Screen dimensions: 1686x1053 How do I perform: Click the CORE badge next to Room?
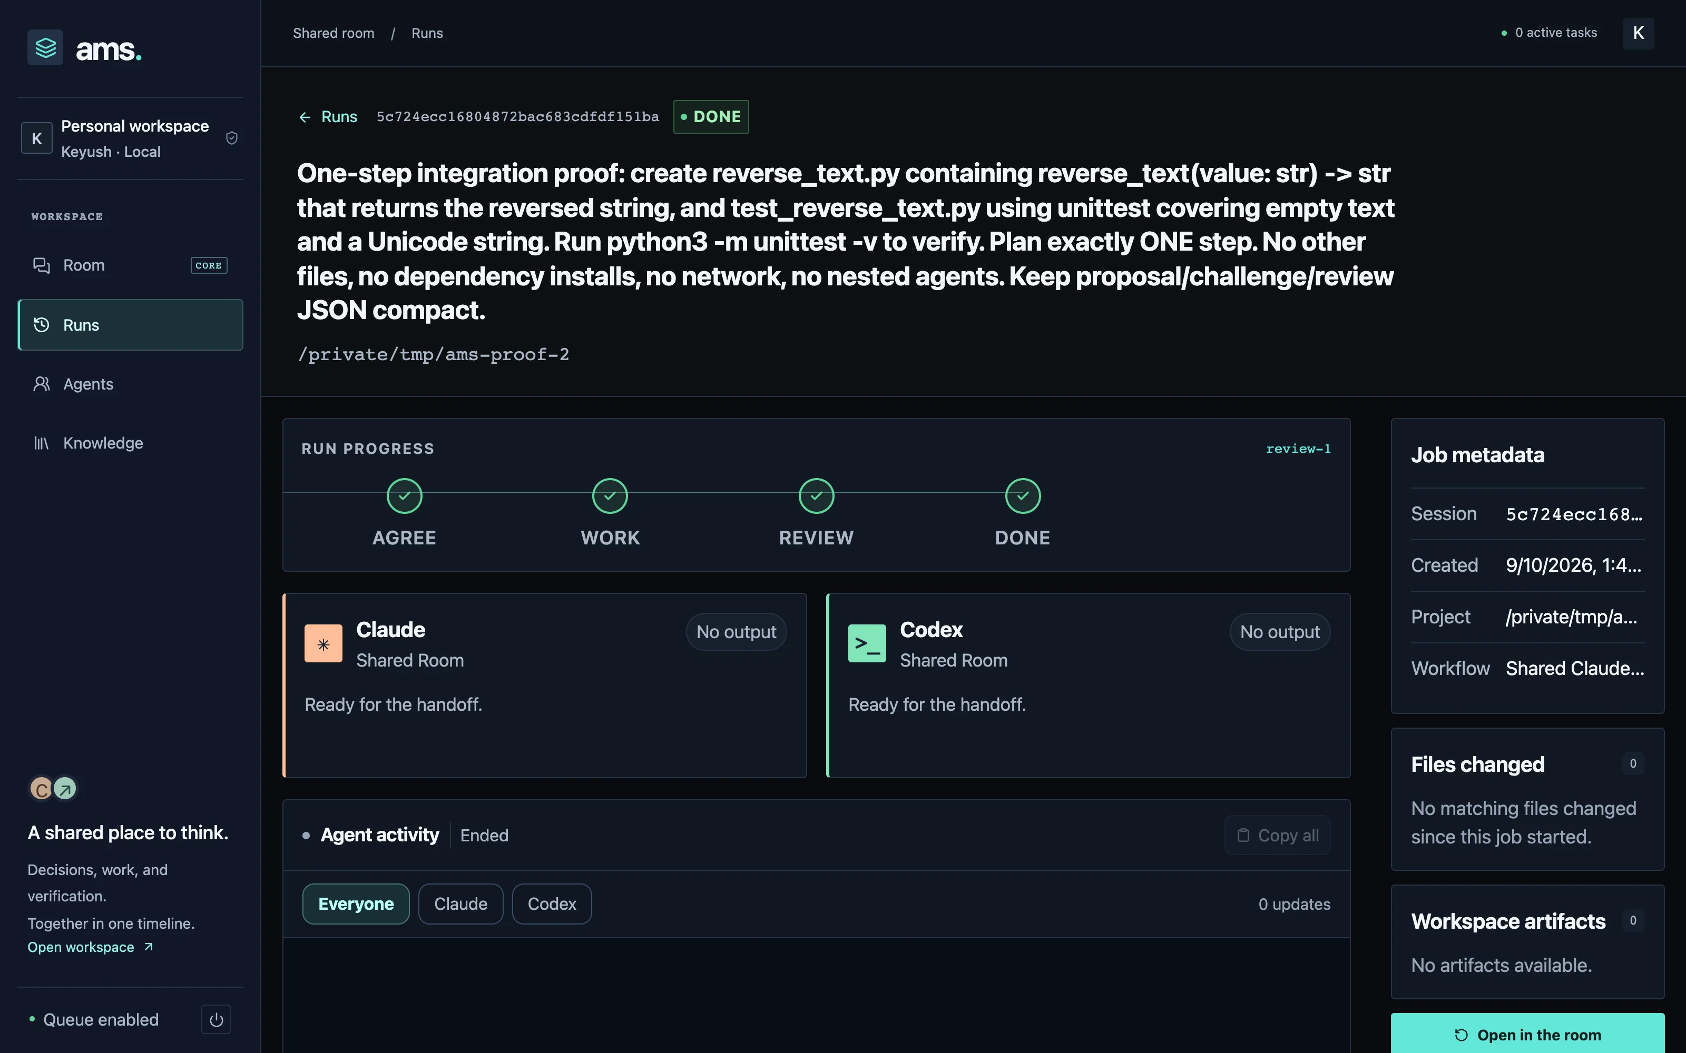tap(209, 265)
